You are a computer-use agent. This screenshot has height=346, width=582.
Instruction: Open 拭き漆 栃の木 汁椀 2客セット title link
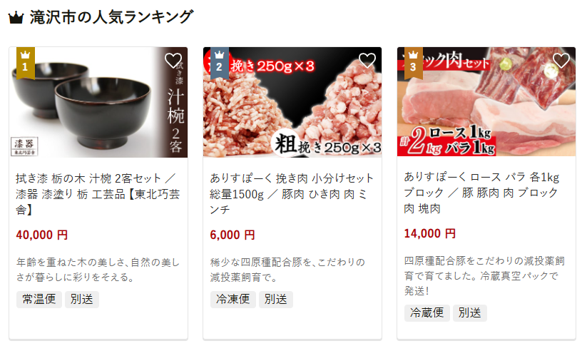point(98,194)
